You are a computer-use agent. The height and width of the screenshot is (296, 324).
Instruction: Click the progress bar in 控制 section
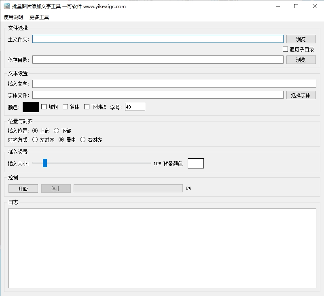(x=128, y=188)
